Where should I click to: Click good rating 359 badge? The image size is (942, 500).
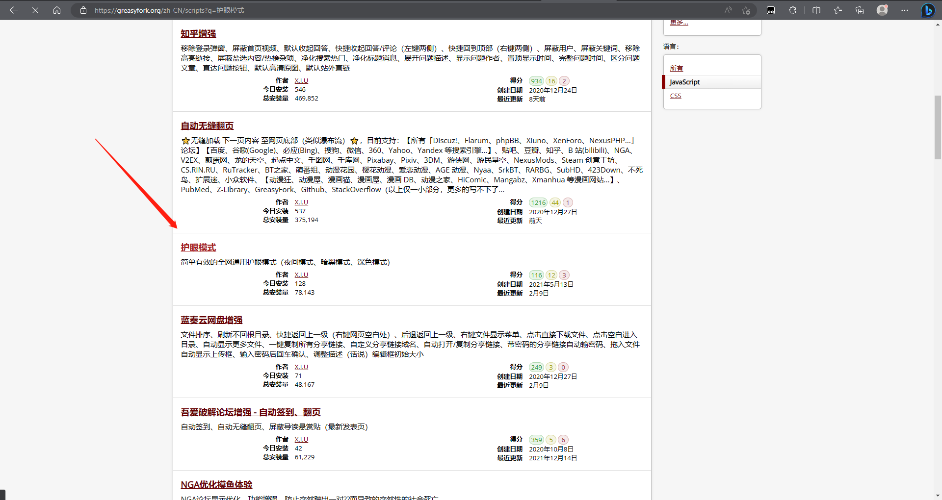tap(536, 440)
